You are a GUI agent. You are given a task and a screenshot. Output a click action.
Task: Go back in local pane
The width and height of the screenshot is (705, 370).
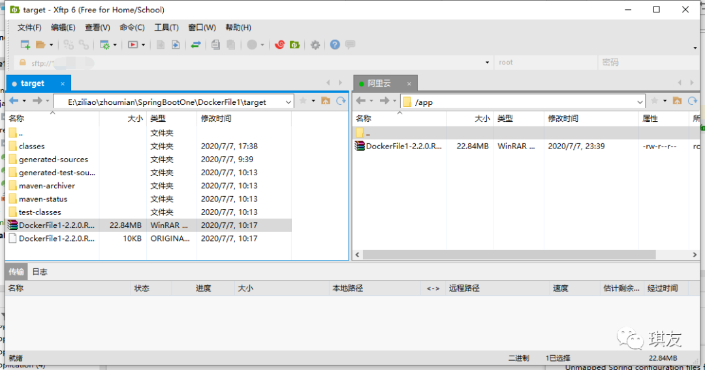(x=14, y=101)
